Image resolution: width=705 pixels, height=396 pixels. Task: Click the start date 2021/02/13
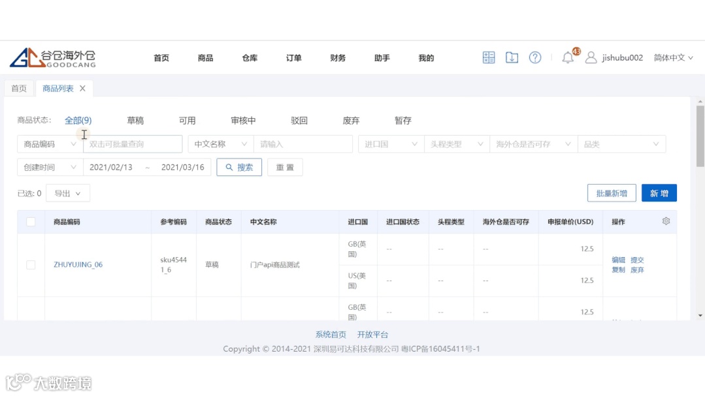[111, 167]
